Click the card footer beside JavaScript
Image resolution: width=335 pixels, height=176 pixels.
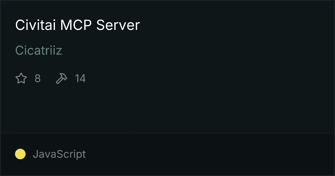pos(209,154)
